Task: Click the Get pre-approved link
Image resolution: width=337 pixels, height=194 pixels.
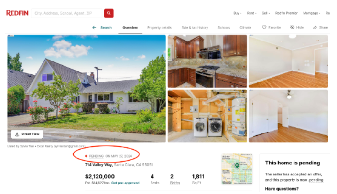Action: tap(125, 183)
